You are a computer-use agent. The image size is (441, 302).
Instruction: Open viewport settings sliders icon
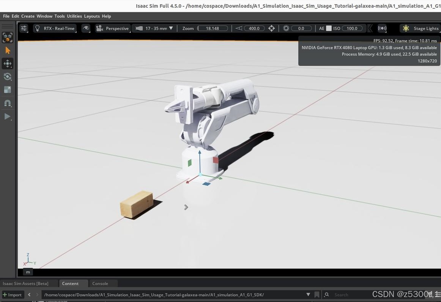24,28
